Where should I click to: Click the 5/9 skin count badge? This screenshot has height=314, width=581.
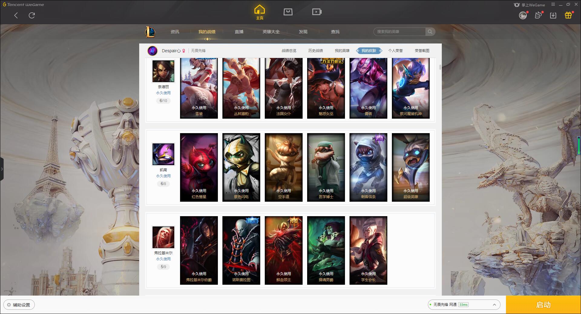163,267
